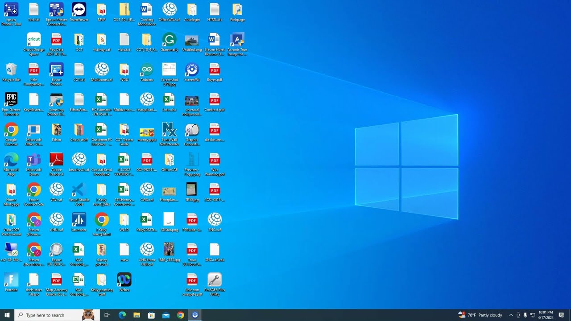The image size is (571, 321).
Task: Select the Visual Studio Code shortcut
Action: [79, 194]
